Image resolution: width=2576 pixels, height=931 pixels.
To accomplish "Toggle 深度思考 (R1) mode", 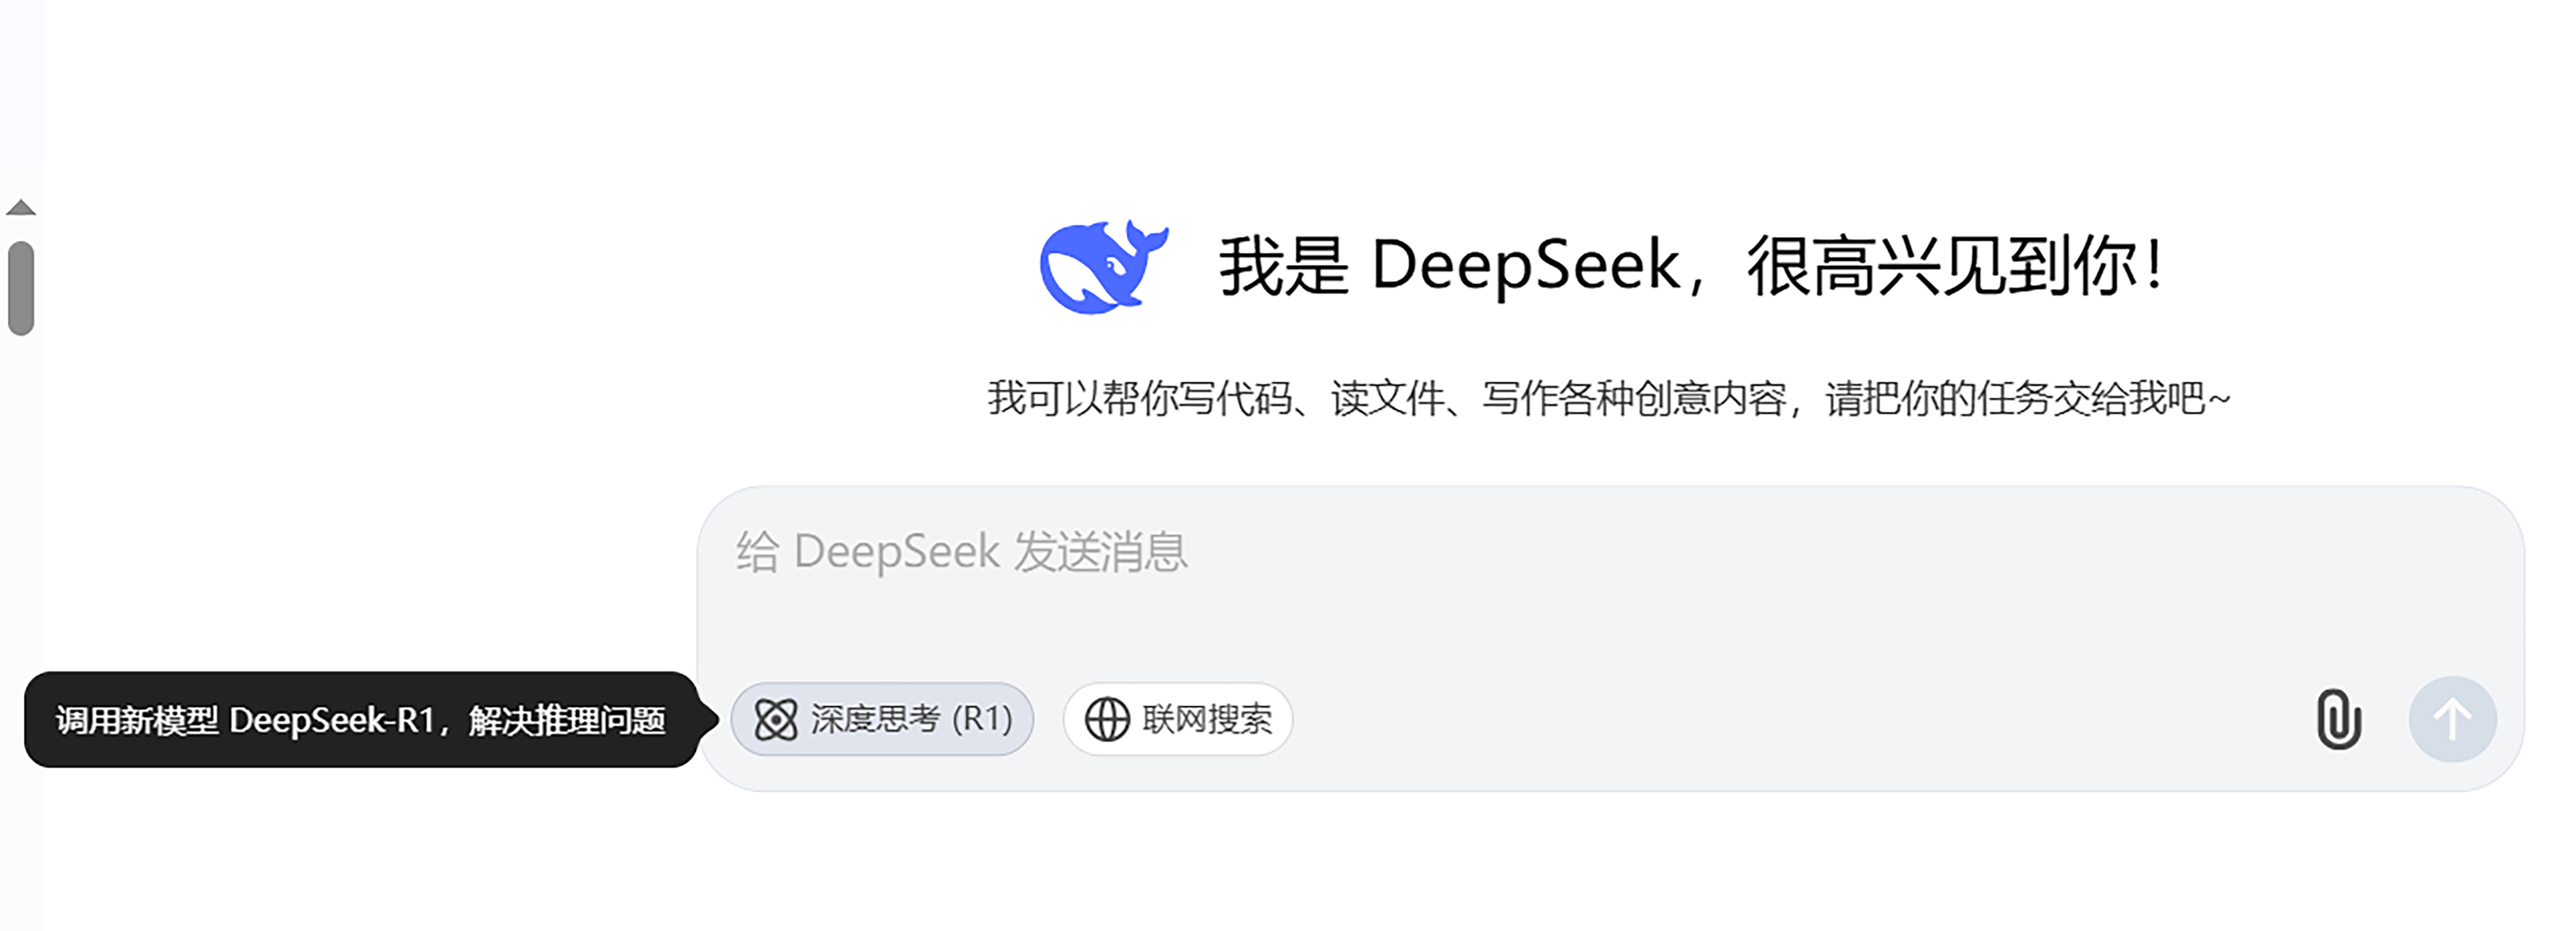I will pos(882,719).
